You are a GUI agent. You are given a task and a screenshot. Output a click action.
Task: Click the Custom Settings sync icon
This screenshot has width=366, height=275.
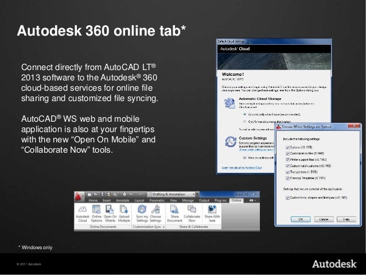coord(231,142)
